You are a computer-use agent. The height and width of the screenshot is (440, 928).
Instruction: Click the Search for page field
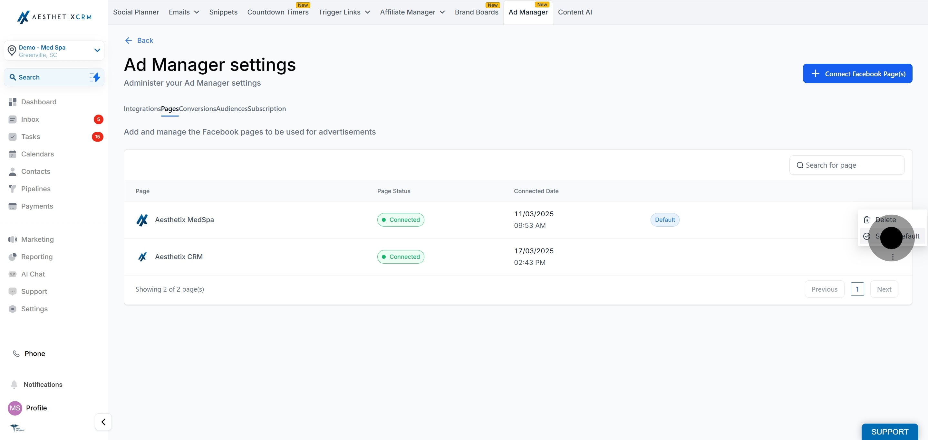pyautogui.click(x=846, y=165)
